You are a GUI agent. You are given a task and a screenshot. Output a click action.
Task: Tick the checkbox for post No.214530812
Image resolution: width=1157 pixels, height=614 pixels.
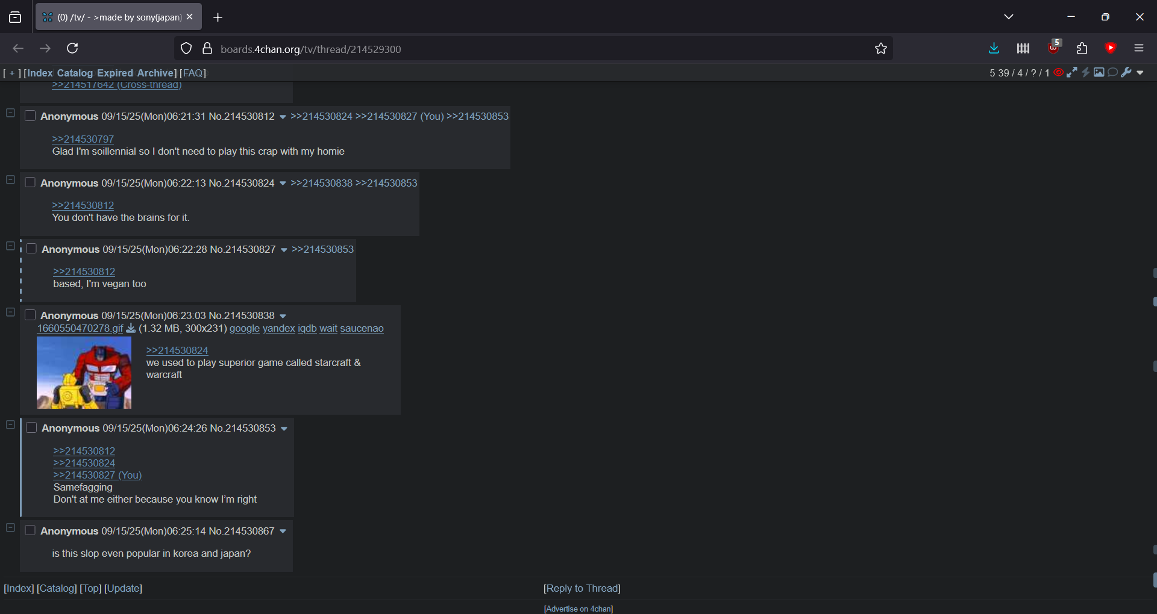pos(30,116)
